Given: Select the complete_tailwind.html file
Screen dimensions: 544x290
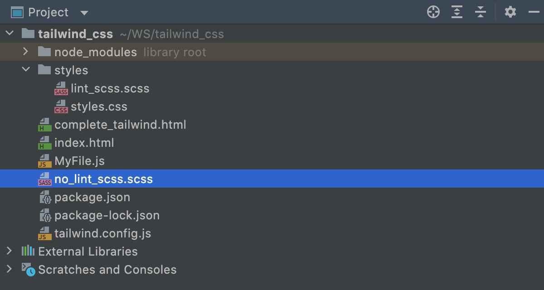Looking at the screenshot, I should point(120,125).
